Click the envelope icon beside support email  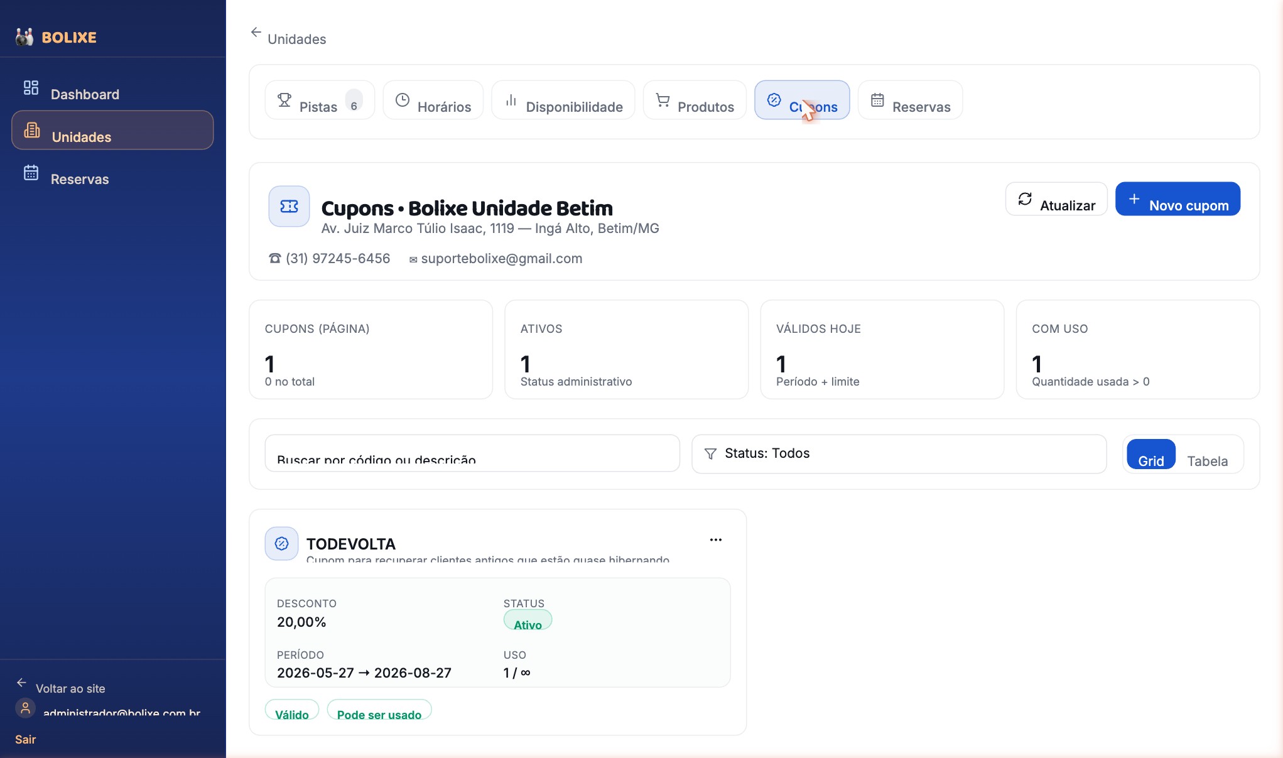point(413,259)
